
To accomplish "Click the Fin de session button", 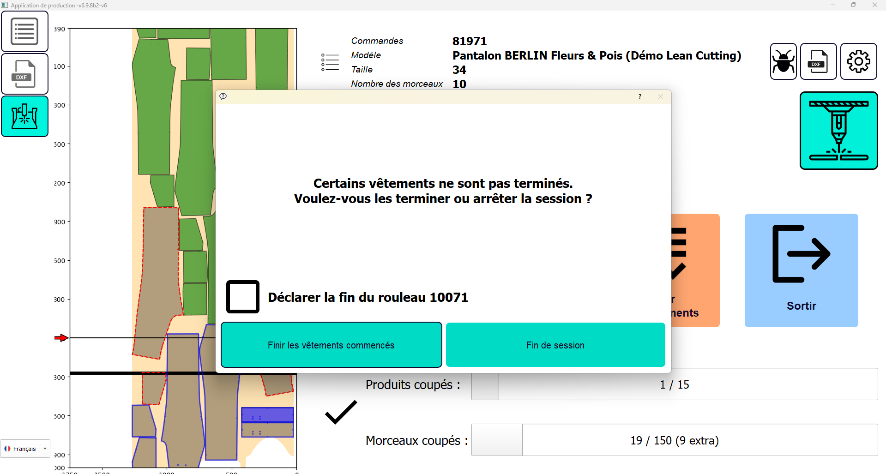I will point(555,345).
